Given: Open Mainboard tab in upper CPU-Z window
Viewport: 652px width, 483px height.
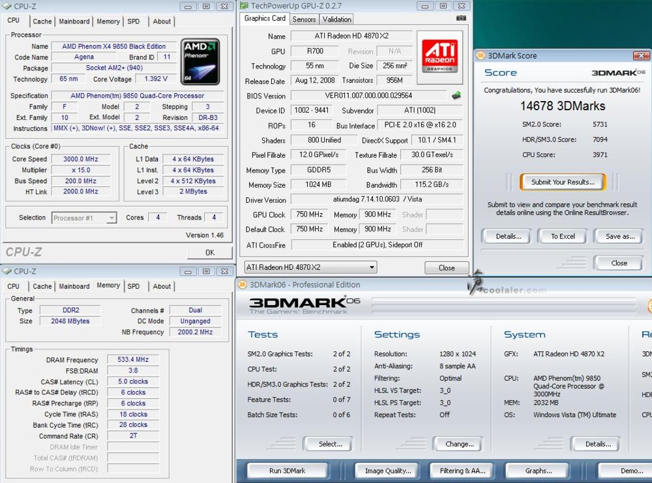Looking at the screenshot, I should 74,22.
